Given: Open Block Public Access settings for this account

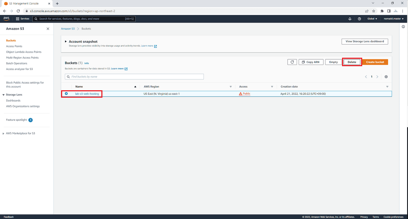Looking at the screenshot, I should pos(25,85).
